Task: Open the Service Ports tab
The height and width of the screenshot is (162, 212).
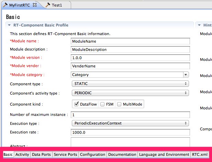Action: (x=65, y=154)
